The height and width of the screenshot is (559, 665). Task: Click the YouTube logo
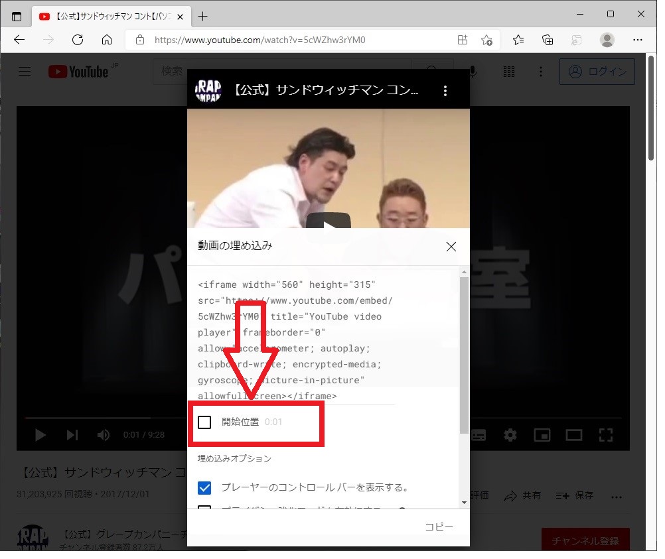tap(78, 72)
